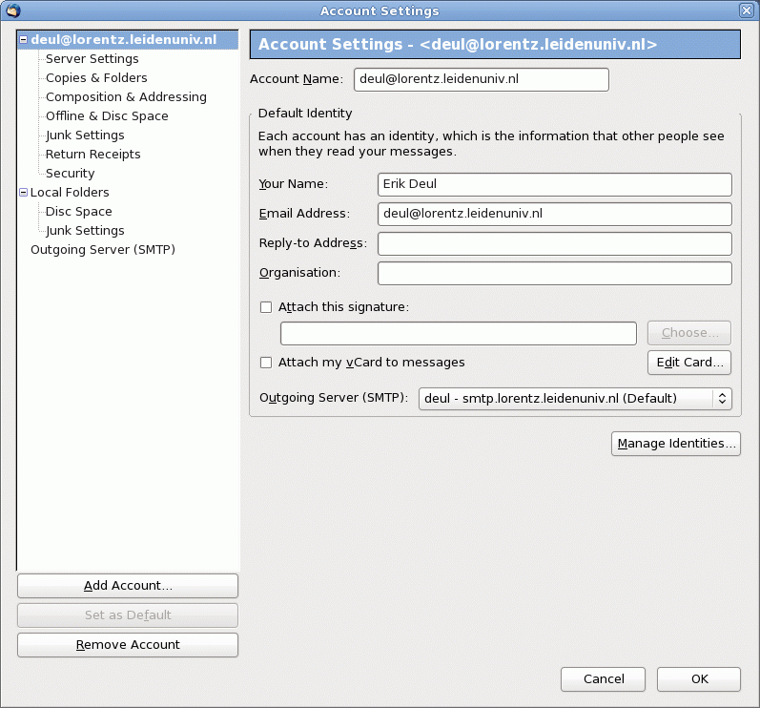Collapse the Local Folders tree node
The width and height of the screenshot is (760, 708).
click(x=23, y=193)
